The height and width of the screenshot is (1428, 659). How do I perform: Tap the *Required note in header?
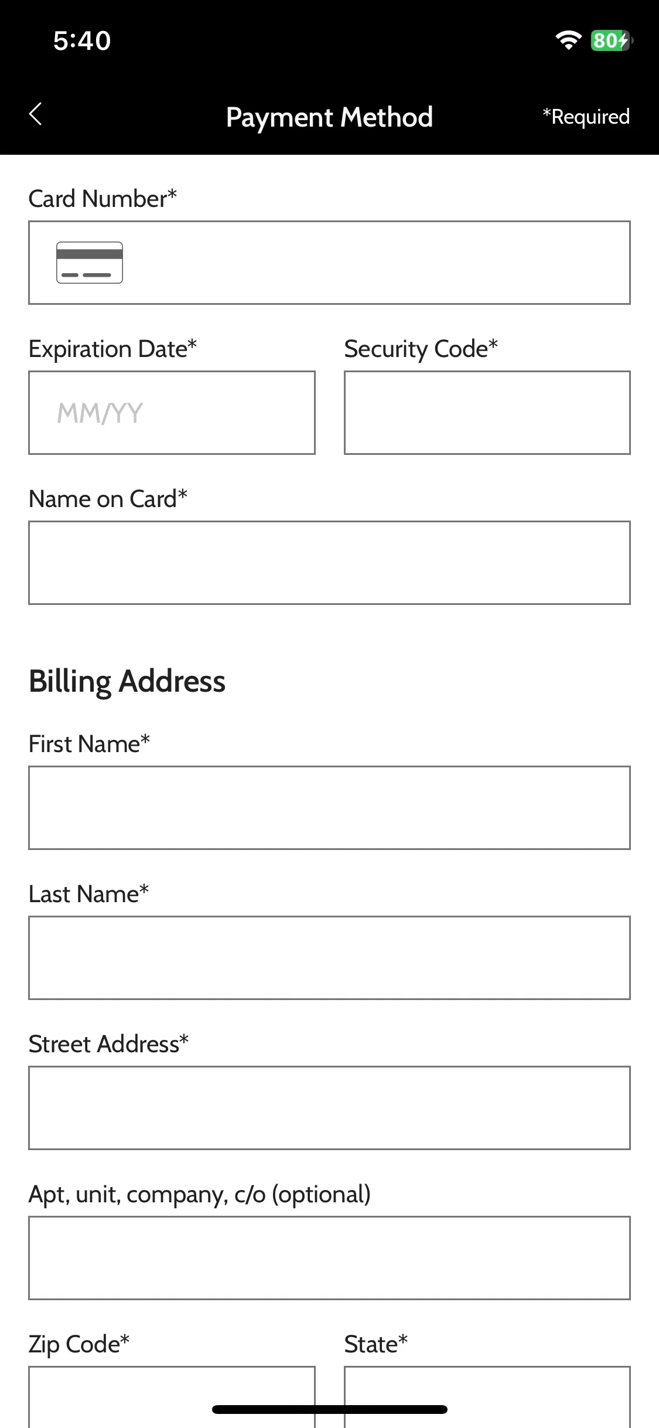586,117
